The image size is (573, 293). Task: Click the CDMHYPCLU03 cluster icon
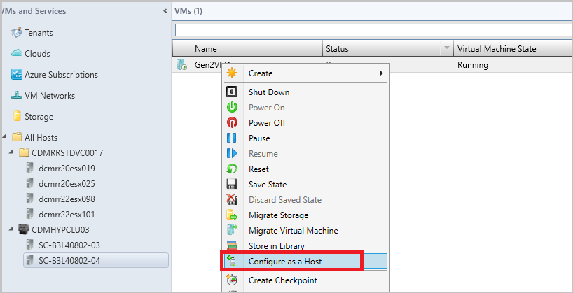click(24, 229)
